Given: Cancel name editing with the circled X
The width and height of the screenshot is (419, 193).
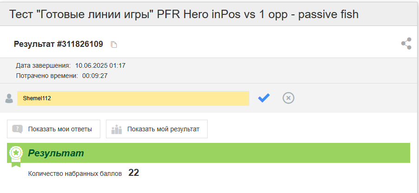Looking at the screenshot, I should 288,98.
